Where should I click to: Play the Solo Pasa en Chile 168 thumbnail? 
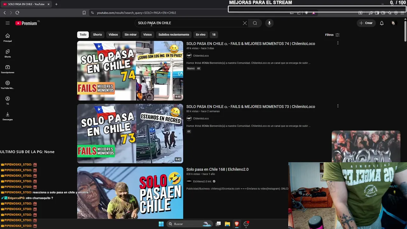[x=130, y=193]
